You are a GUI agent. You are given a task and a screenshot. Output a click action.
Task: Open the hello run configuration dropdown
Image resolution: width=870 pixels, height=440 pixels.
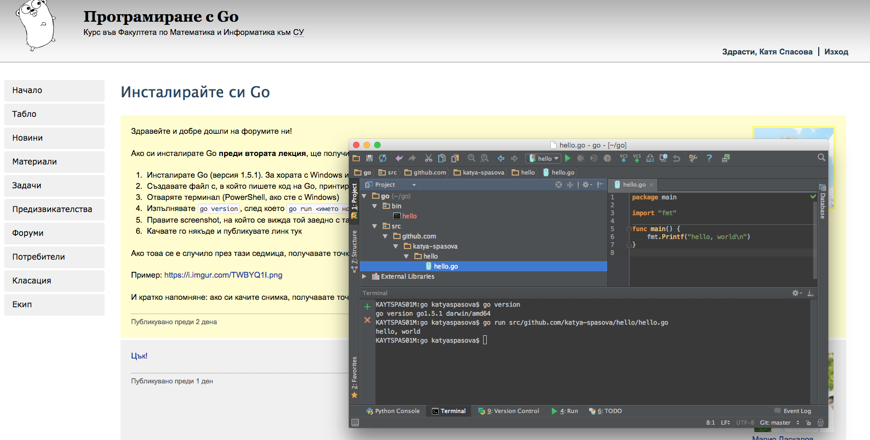(543, 158)
